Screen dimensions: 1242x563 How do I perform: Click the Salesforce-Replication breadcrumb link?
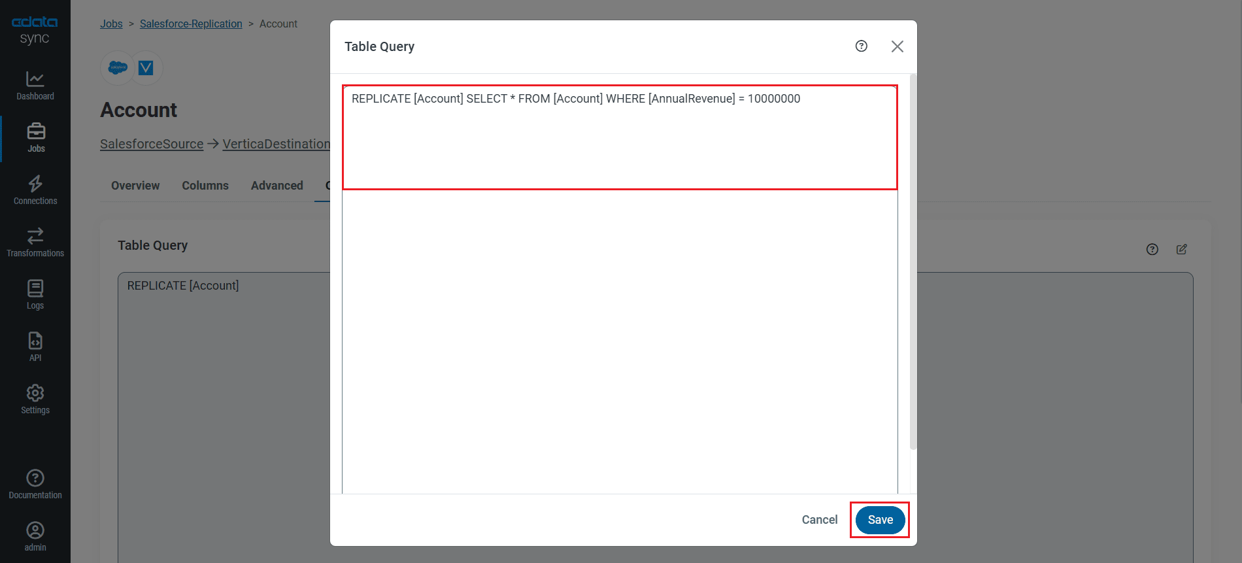tap(191, 24)
